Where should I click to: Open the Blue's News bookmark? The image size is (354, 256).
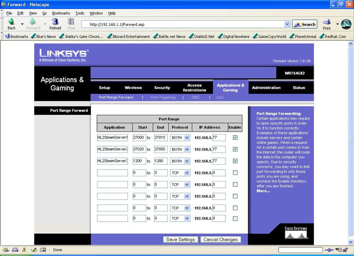pyautogui.click(x=44, y=36)
